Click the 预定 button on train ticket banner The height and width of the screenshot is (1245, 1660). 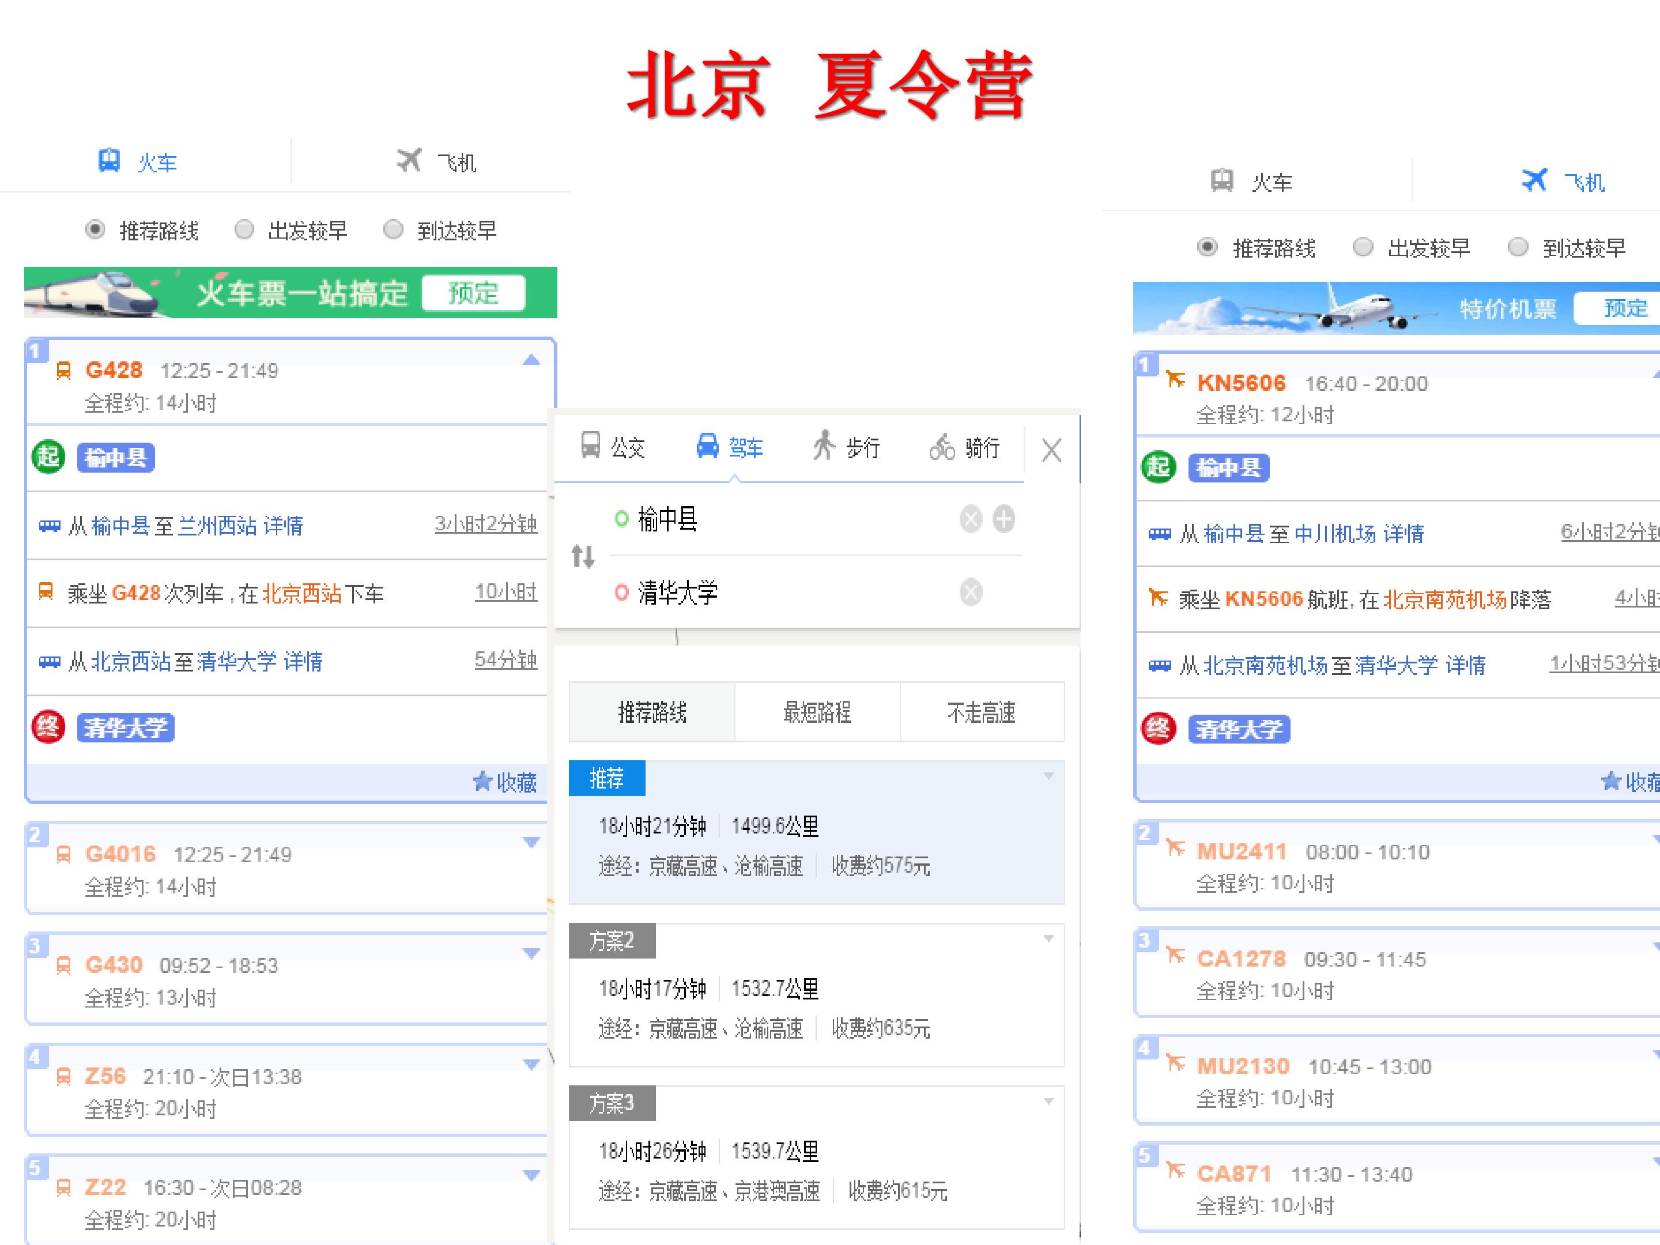click(x=474, y=293)
